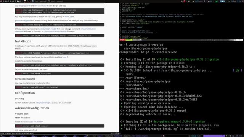
Task: Click the ACCEPT_LICENSE line in make.conf editor
Action: pos(132,27)
